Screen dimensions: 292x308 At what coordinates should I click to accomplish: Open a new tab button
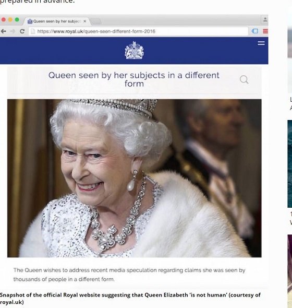pos(96,21)
